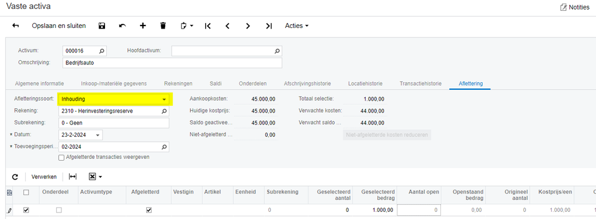Open the Saldi tab
The height and width of the screenshot is (219, 596).
pyautogui.click(x=215, y=83)
